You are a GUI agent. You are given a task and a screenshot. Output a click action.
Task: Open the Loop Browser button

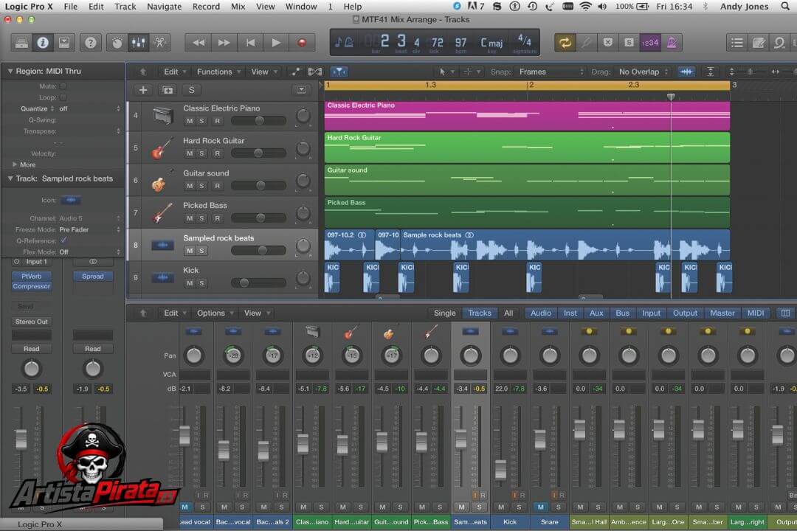779,43
